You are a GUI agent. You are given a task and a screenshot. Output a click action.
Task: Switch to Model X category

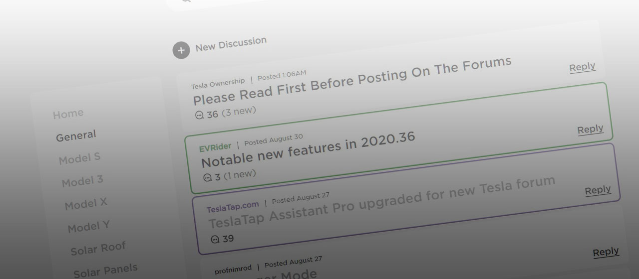pyautogui.click(x=86, y=204)
